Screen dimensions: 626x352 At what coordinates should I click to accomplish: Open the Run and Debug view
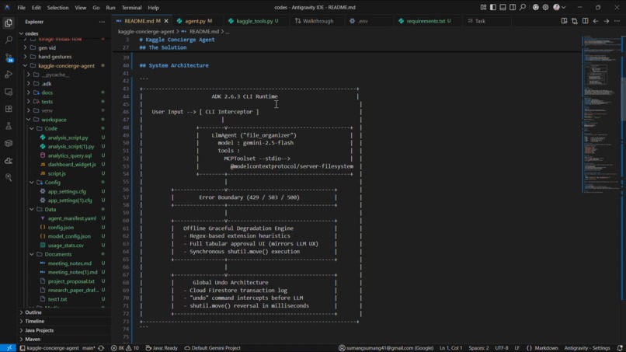9,75
